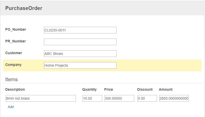Click the Price field showing 300.00000

pos(119,98)
